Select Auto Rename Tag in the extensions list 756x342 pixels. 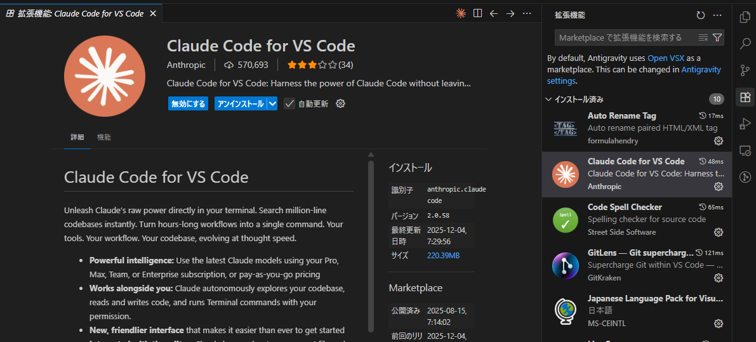(x=637, y=128)
